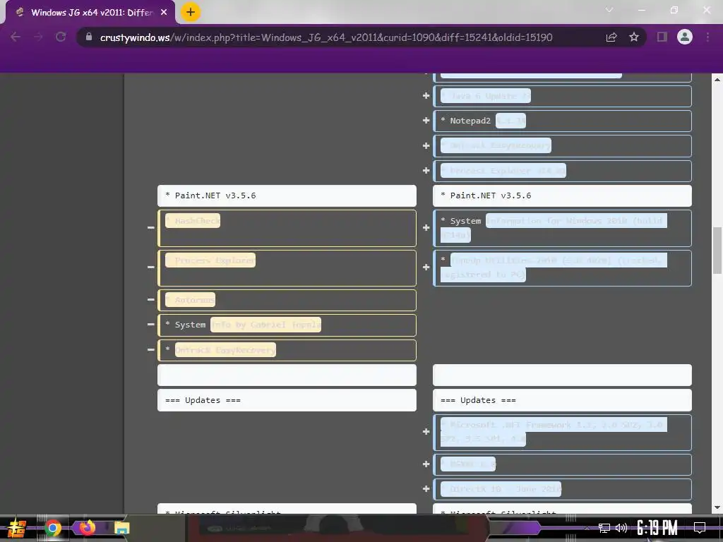The width and height of the screenshot is (723, 542).
Task: Click the plus marker beside DirectX 10 line
Action: [426, 488]
